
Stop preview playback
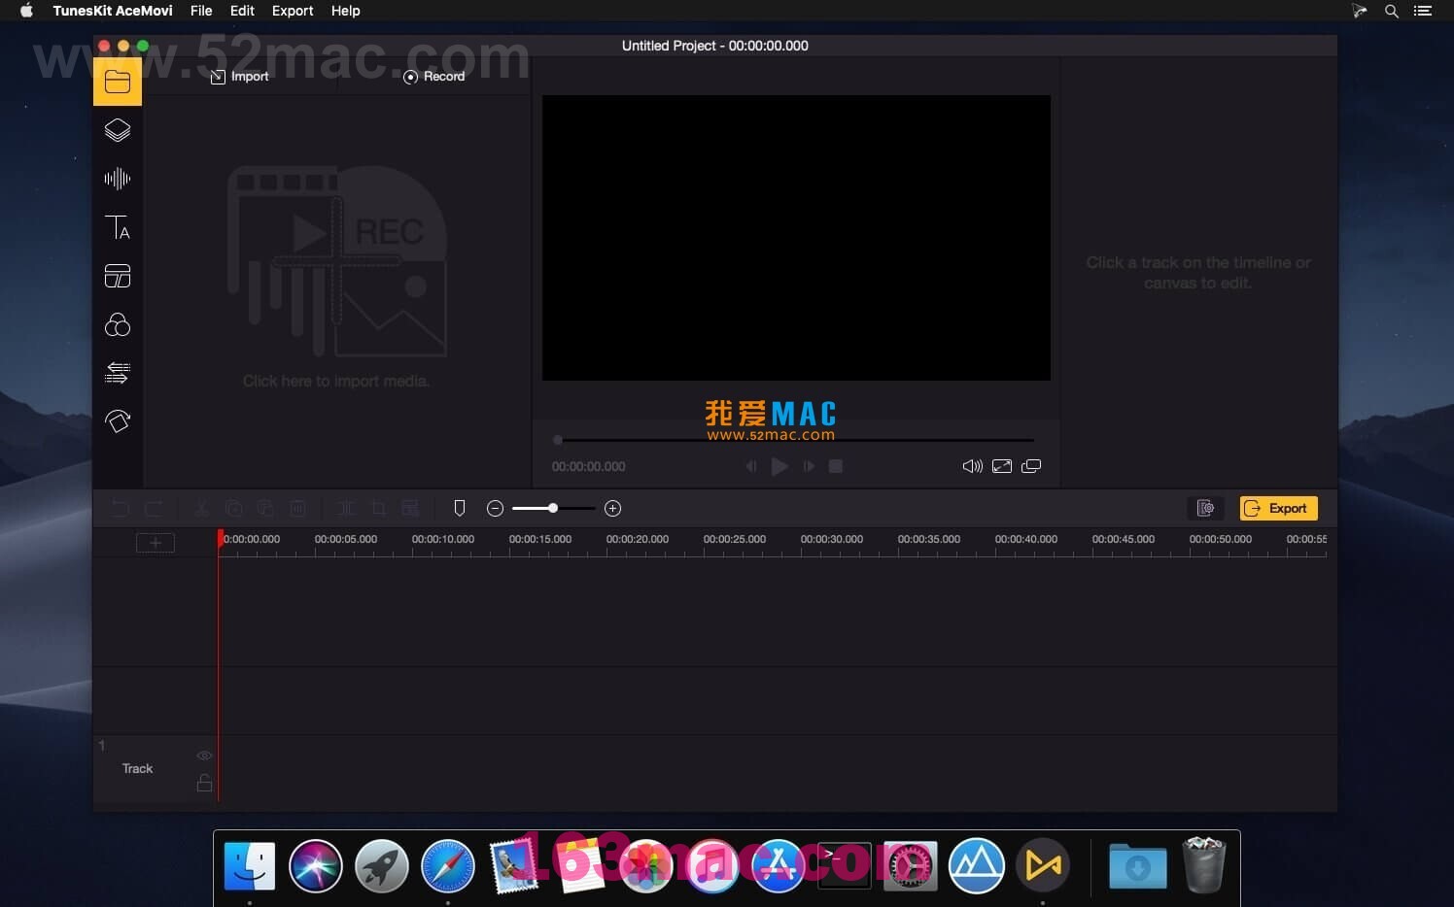click(x=836, y=467)
